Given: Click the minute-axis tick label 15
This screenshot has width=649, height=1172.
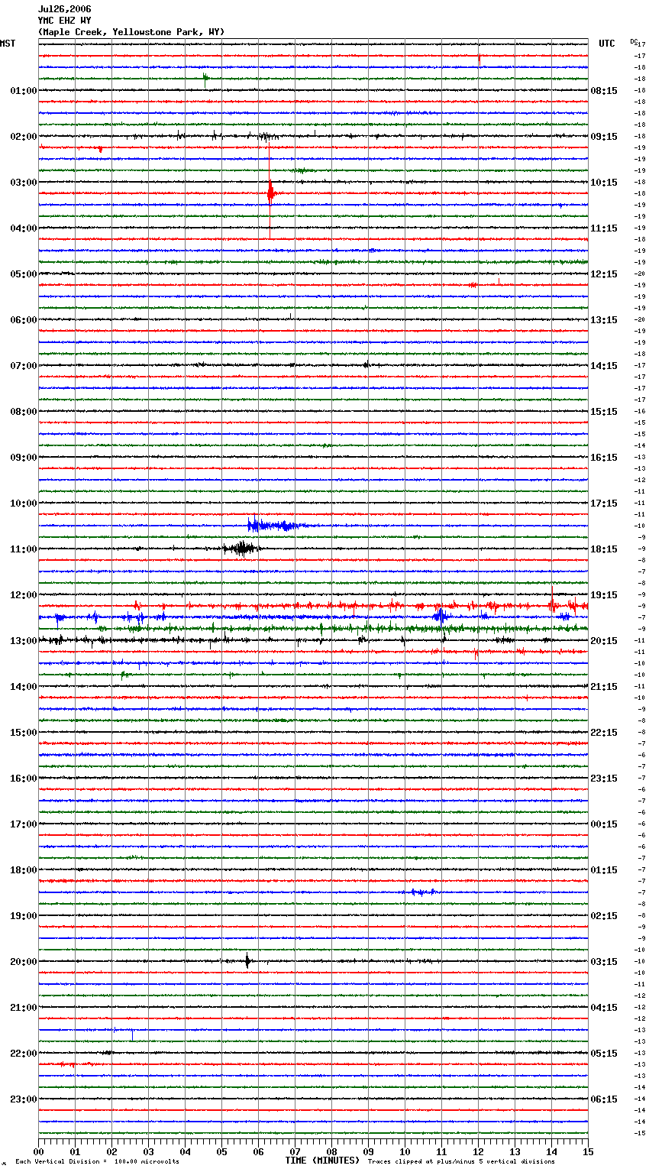Looking at the screenshot, I should click(x=588, y=1151).
